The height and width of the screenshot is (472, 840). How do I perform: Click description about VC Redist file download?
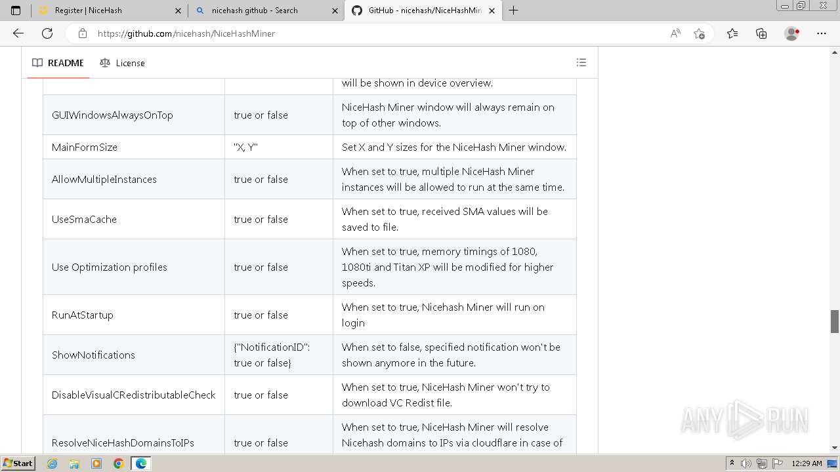click(x=455, y=395)
